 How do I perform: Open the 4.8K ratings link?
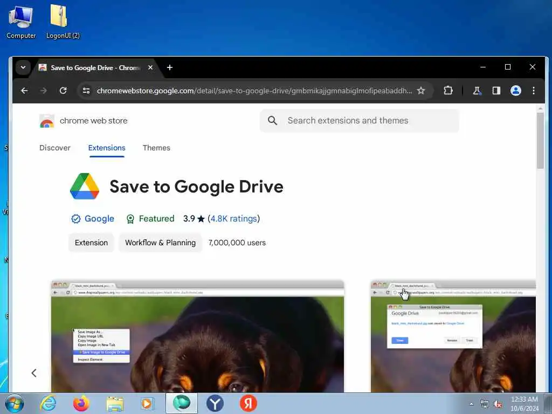pos(234,219)
